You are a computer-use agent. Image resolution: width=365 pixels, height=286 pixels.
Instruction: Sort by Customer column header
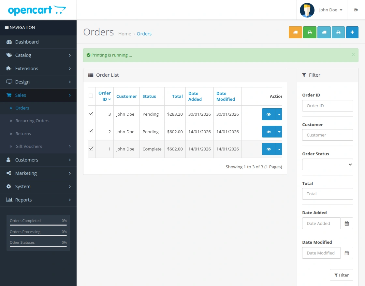point(126,96)
